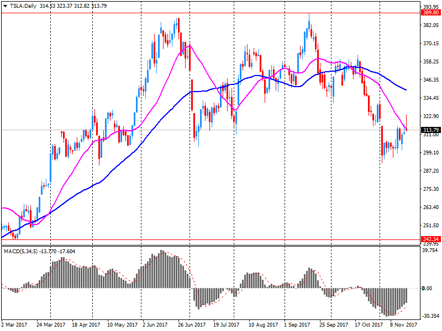Click the 275.30 price scale label
442x331 pixels.
[x=431, y=189]
